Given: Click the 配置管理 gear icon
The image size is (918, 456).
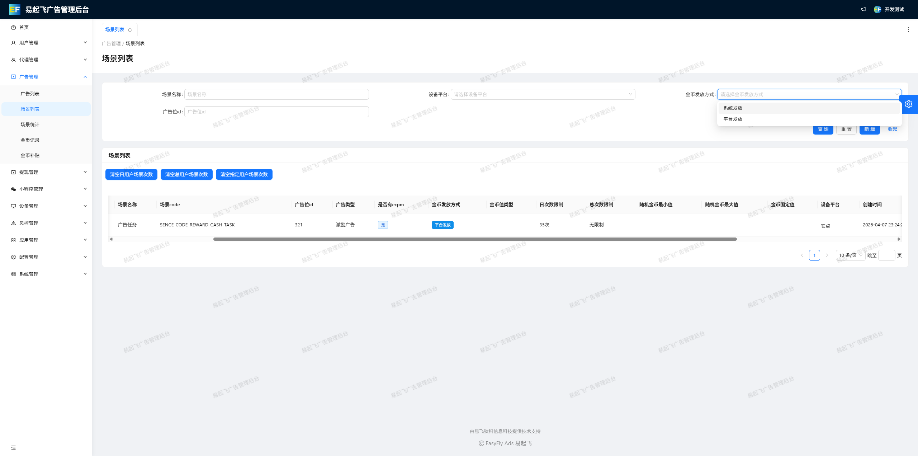Looking at the screenshot, I should [13, 257].
